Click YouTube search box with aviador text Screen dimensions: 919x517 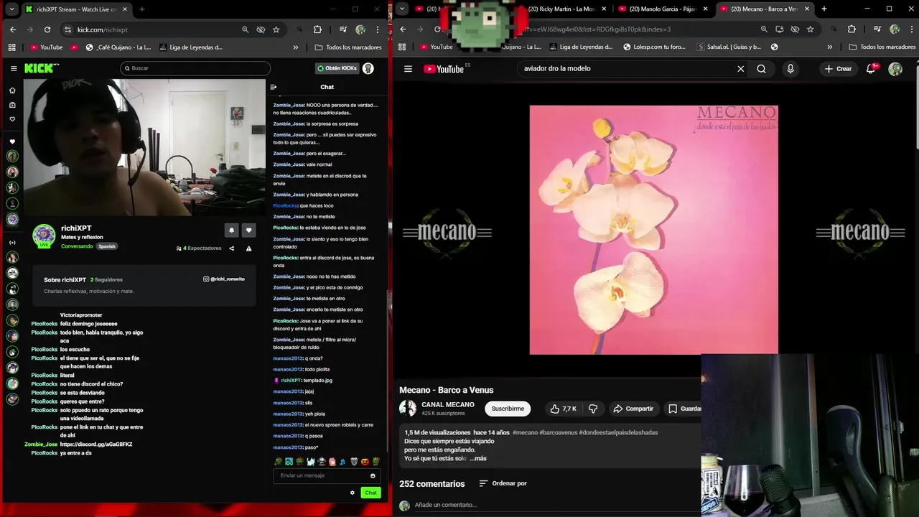click(x=625, y=69)
